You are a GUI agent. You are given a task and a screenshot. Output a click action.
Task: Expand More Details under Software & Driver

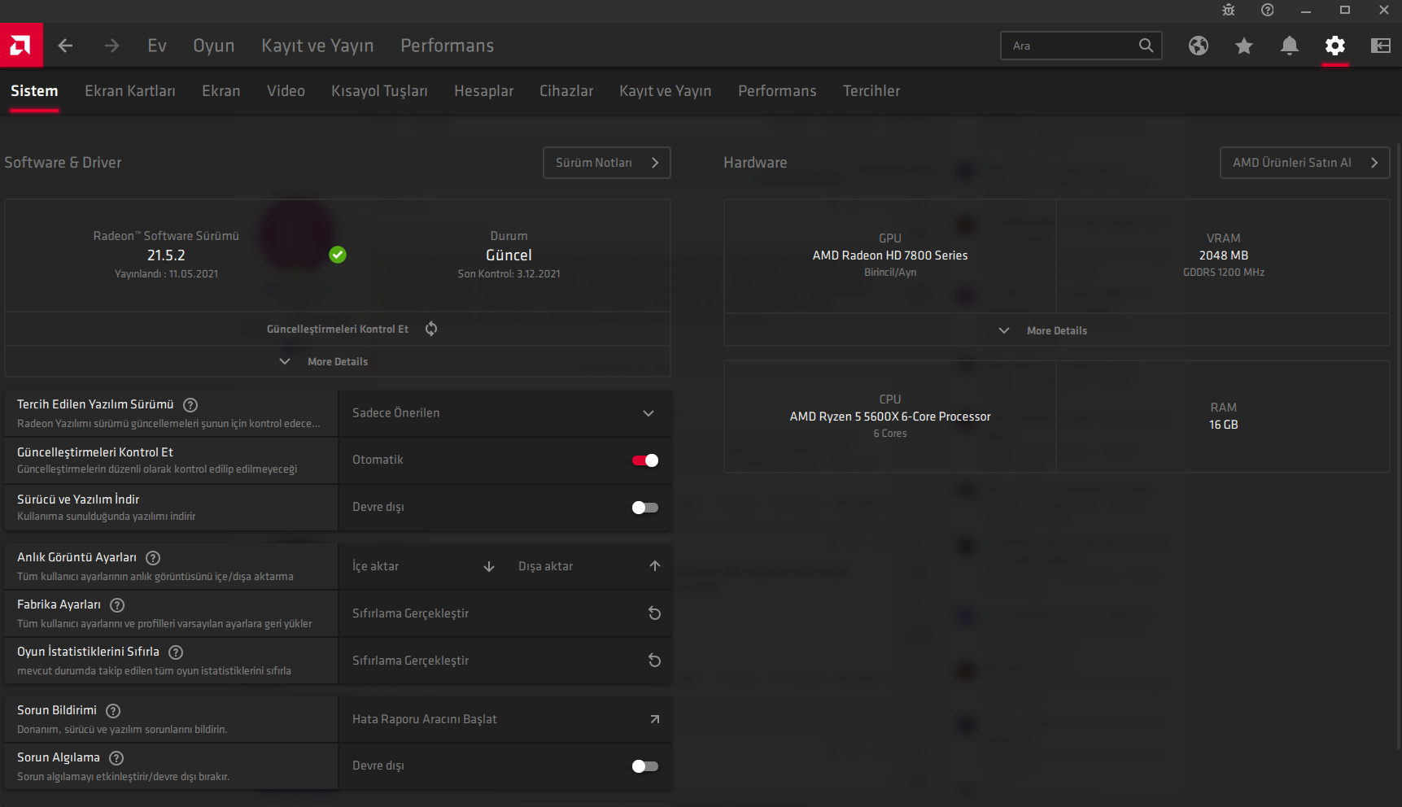click(337, 361)
